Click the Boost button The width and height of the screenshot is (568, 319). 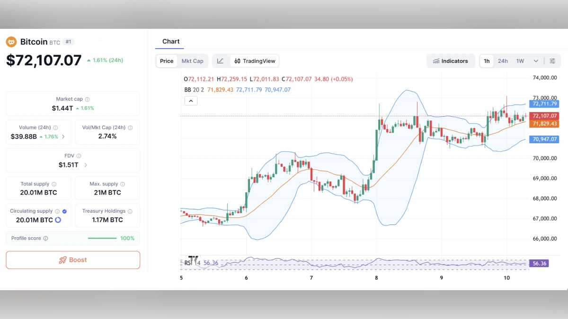(72, 260)
